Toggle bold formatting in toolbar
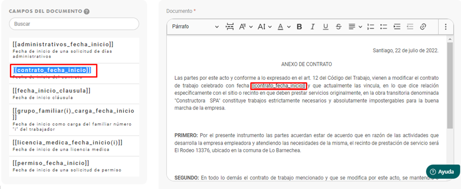The width and height of the screenshot is (461, 189). pos(299,27)
